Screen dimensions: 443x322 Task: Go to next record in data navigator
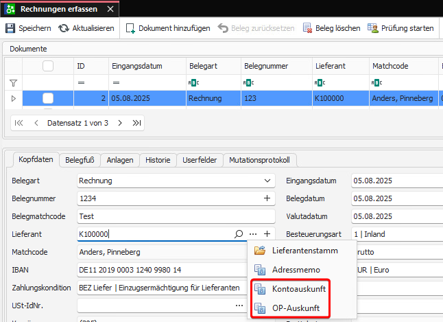[120, 123]
